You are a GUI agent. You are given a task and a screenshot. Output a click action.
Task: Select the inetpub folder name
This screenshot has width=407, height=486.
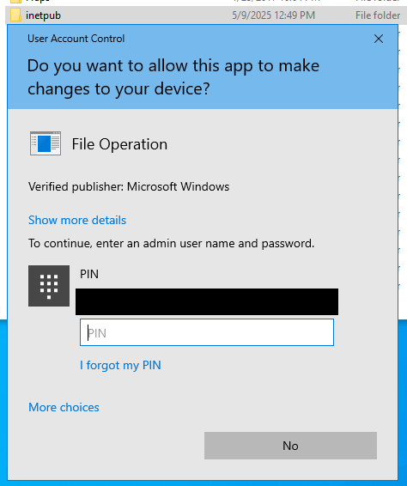(43, 15)
